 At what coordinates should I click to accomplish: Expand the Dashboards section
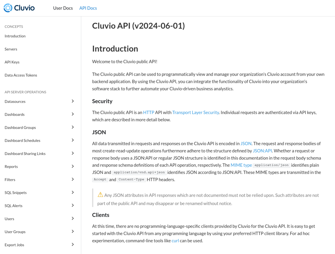(x=72, y=114)
